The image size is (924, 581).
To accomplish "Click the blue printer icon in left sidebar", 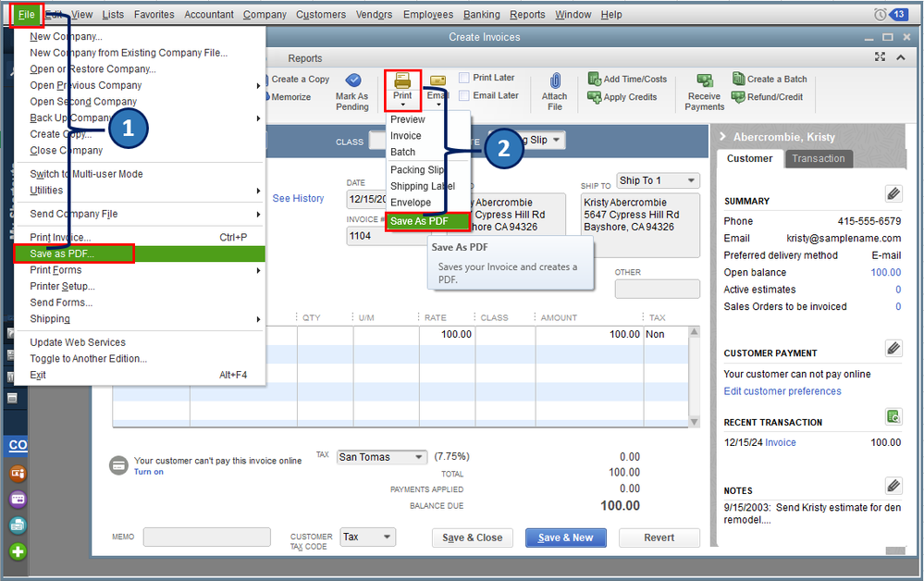I will pyautogui.click(x=18, y=525).
